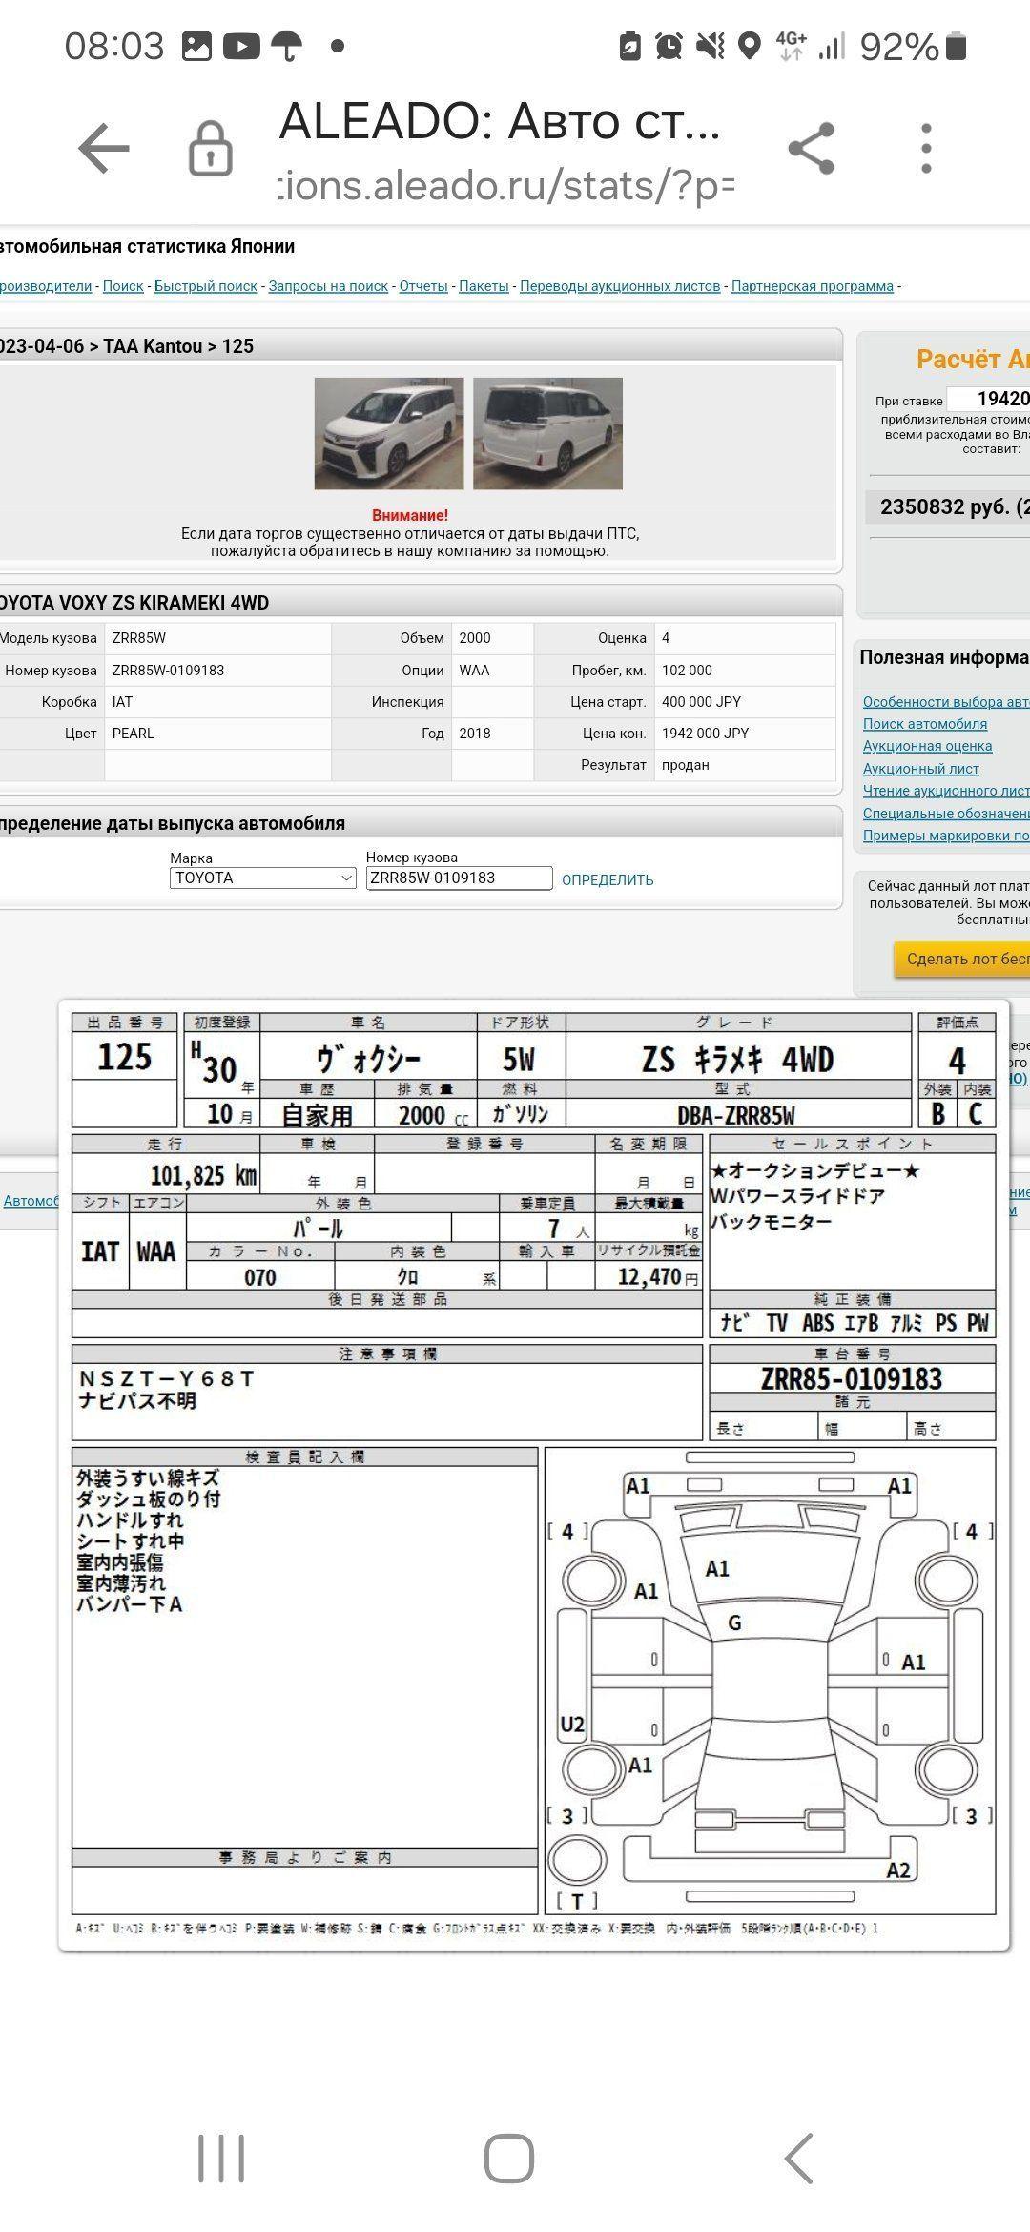Open site security padlock info

click(210, 149)
